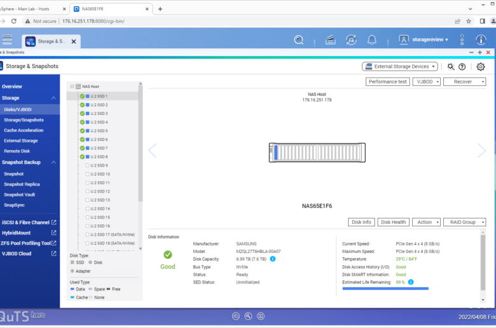Viewport: 496px width, 328px height.
Task: Click the search magnifier icon in top bar
Action: 299,40
